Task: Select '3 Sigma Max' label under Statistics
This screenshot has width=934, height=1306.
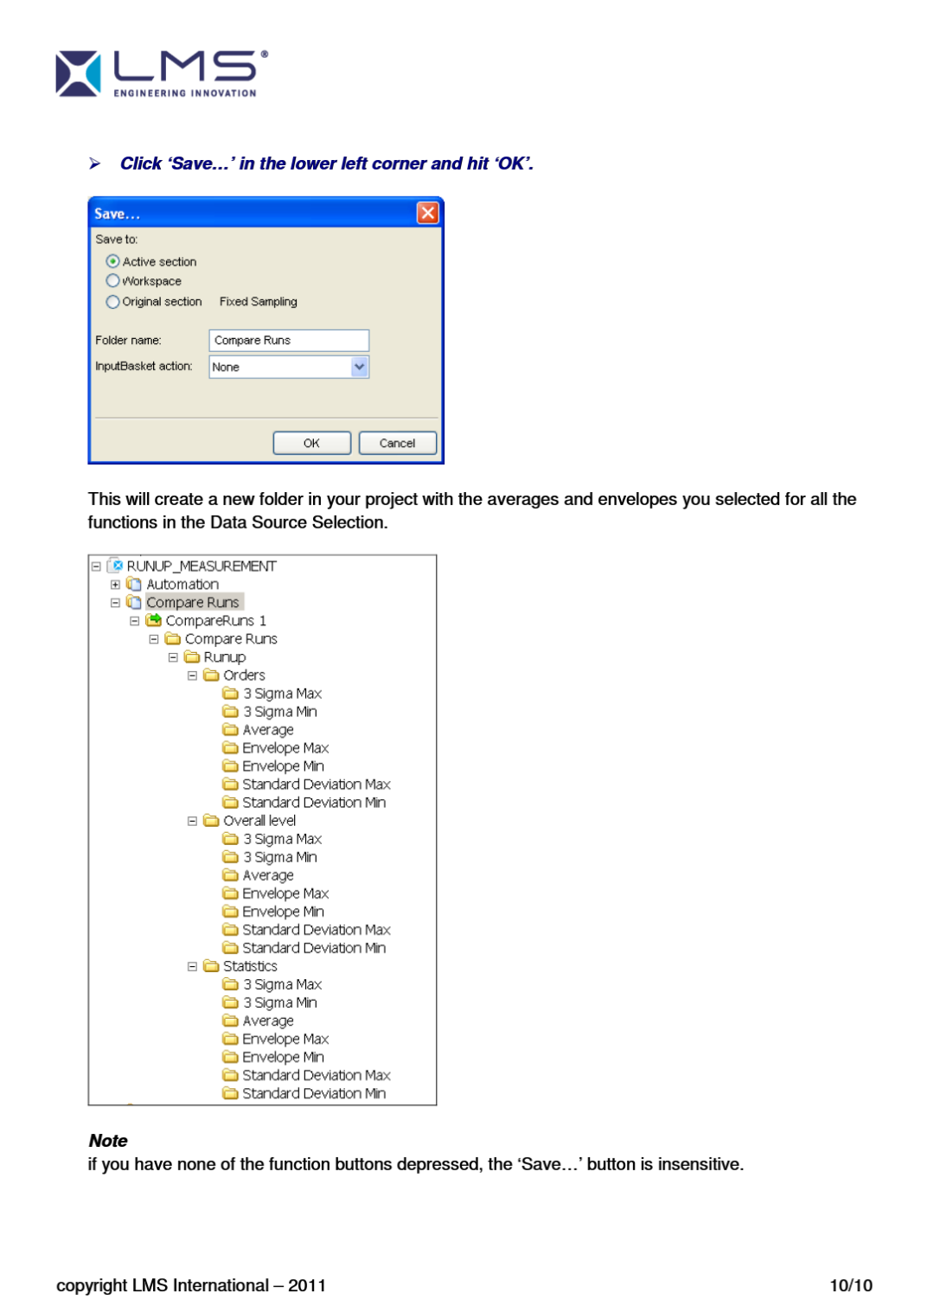Action: coord(282,984)
